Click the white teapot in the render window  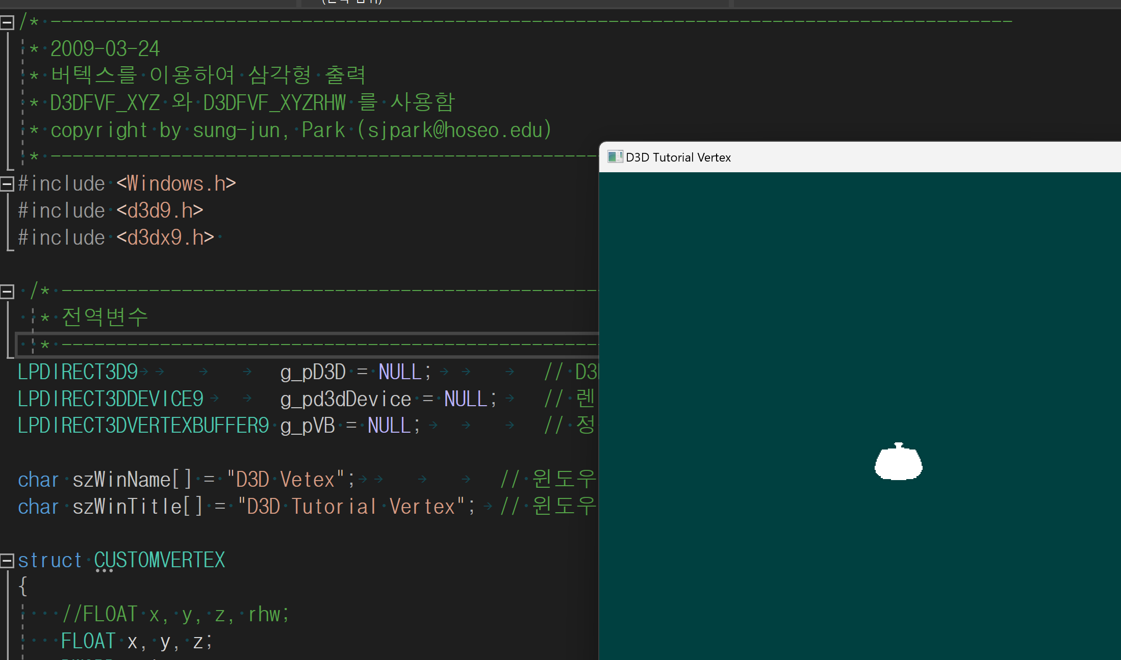pyautogui.click(x=898, y=463)
